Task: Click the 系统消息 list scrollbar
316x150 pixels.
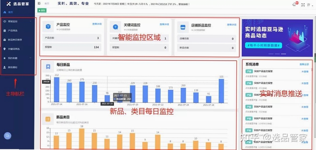Action: (312, 69)
